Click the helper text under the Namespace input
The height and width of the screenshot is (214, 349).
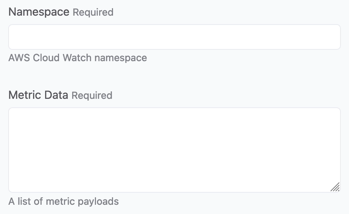click(x=77, y=58)
